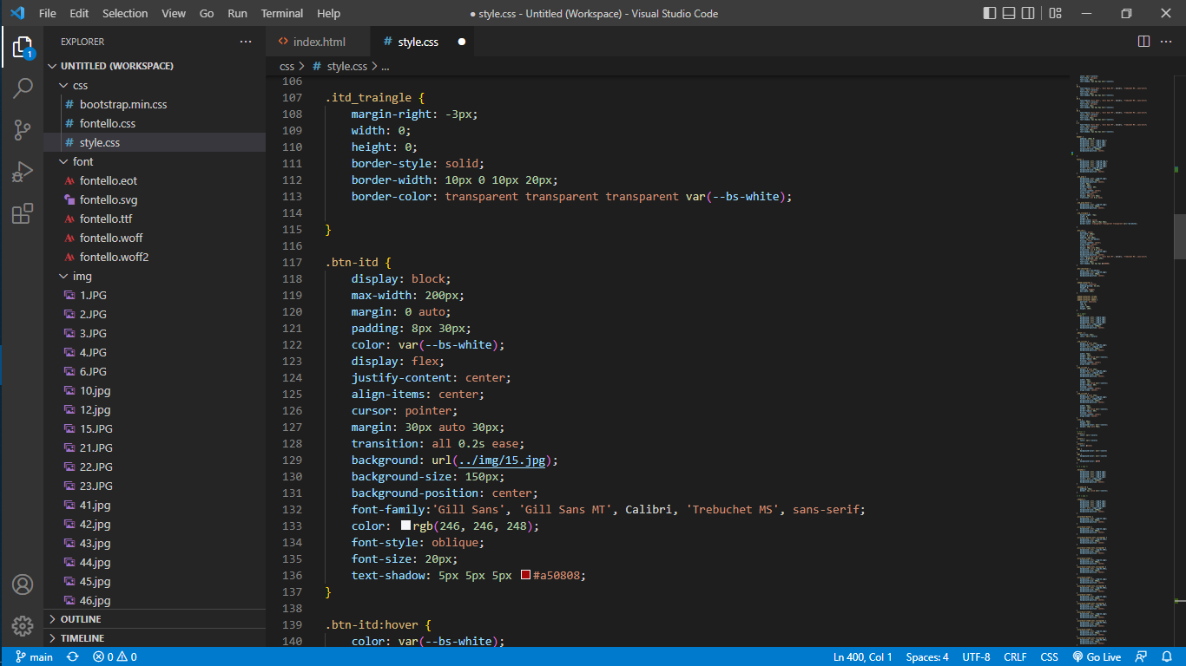Open the Run menu
Image resolution: width=1186 pixels, height=666 pixels.
237,13
